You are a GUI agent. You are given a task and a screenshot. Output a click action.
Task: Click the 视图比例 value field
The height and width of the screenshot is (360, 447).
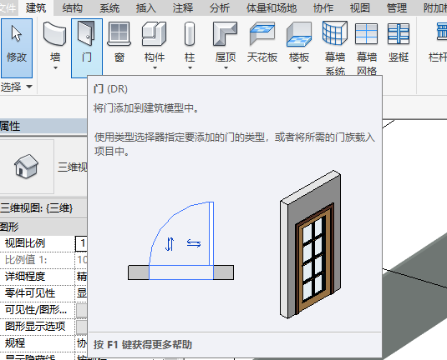pyautogui.click(x=81, y=243)
